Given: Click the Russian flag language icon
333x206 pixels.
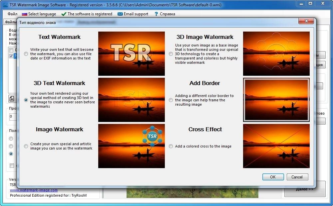Looking at the screenshot, I should [25, 14].
